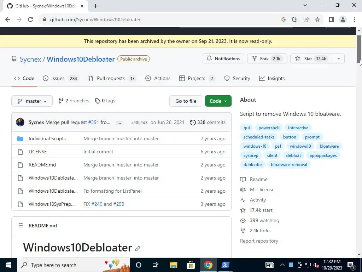Open the Windows10SysPrep file

52,204
